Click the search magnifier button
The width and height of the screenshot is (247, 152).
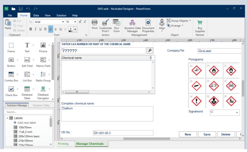coord(150,50)
